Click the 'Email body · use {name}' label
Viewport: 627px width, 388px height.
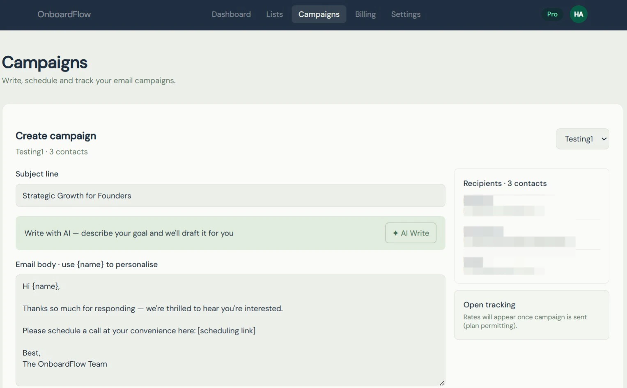pyautogui.click(x=87, y=264)
